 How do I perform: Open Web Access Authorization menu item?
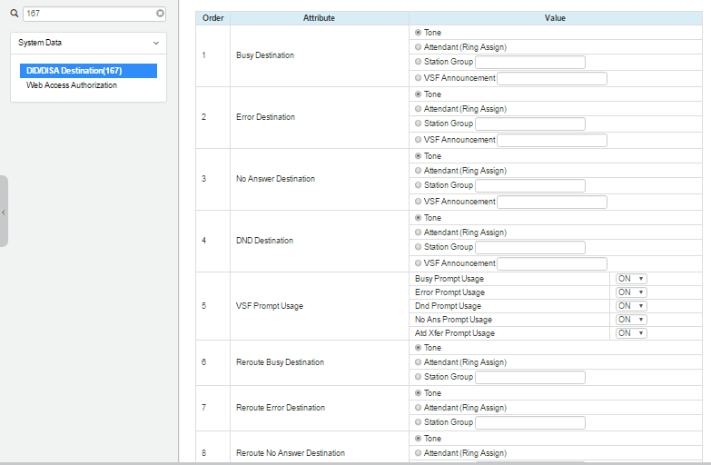[x=72, y=85]
